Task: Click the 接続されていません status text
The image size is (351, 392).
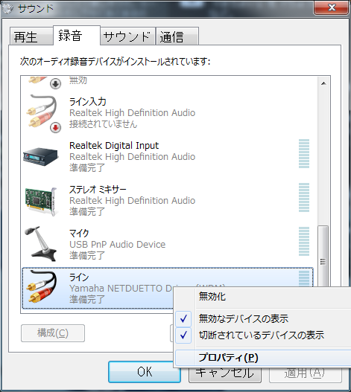Action: click(x=104, y=124)
